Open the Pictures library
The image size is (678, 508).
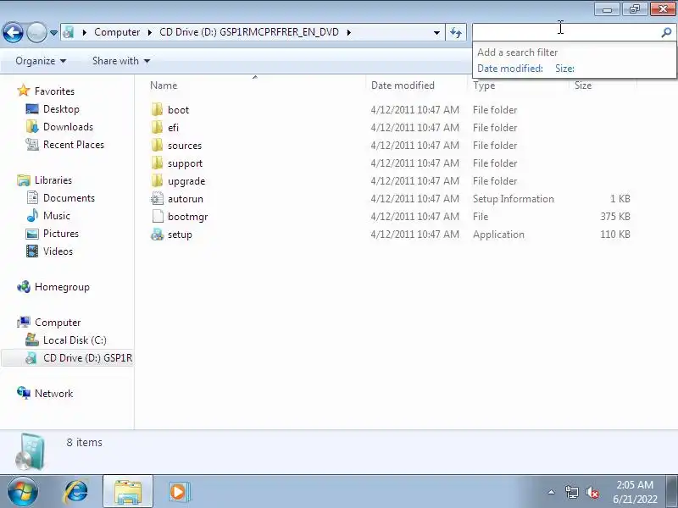(x=53, y=234)
